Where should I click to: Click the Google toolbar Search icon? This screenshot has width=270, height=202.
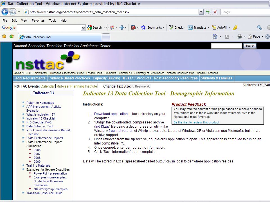89,27
